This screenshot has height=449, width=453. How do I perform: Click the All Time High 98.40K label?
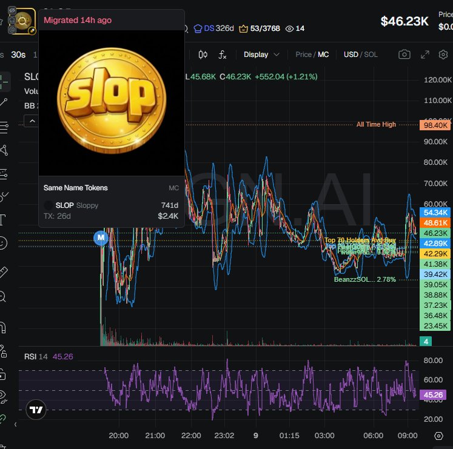pos(435,125)
